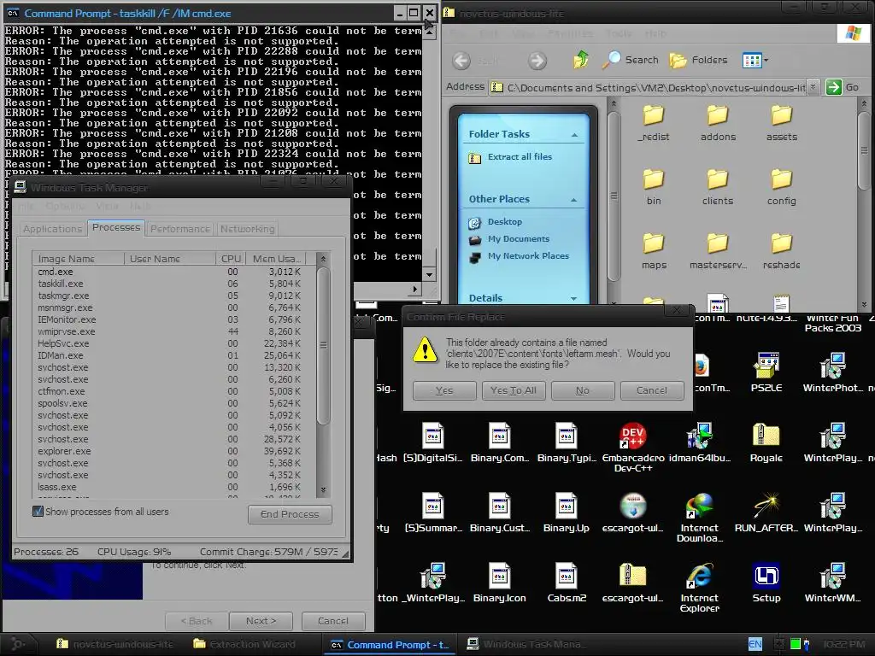
Task: Select taskkill.exe process row
Action: (170, 284)
